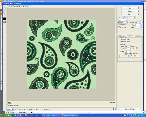Switch to the 2-Up tab
Image resolution: width=146 pixels, height=117 pixels.
[23, 6]
